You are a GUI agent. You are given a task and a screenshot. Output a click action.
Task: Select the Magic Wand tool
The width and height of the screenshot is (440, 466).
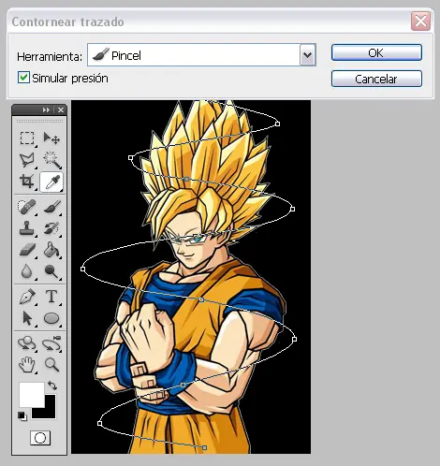click(51, 160)
